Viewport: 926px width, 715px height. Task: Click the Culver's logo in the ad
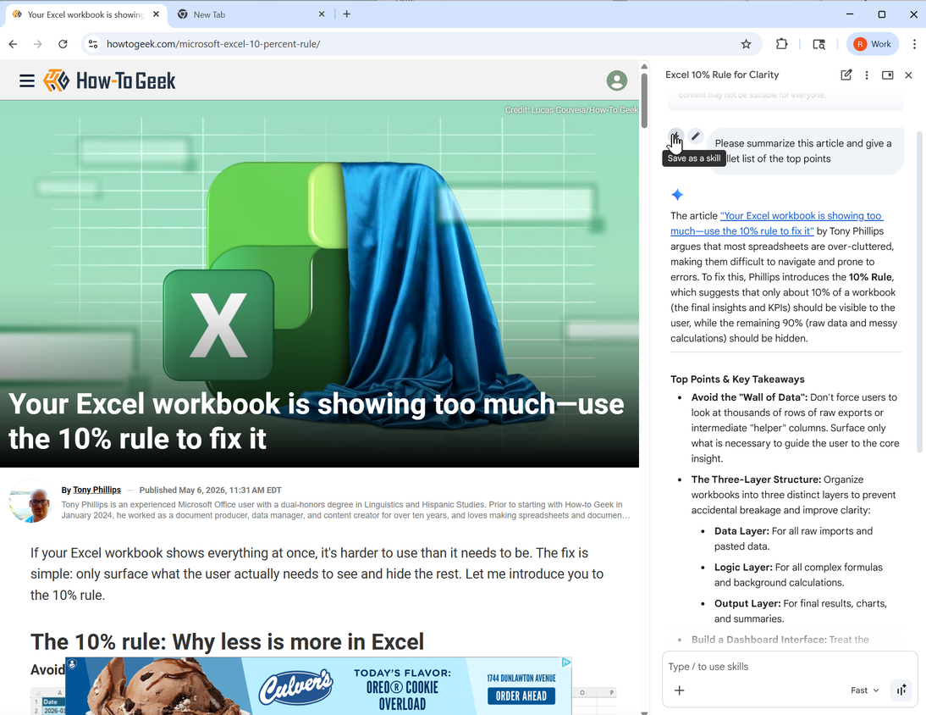pos(296,686)
